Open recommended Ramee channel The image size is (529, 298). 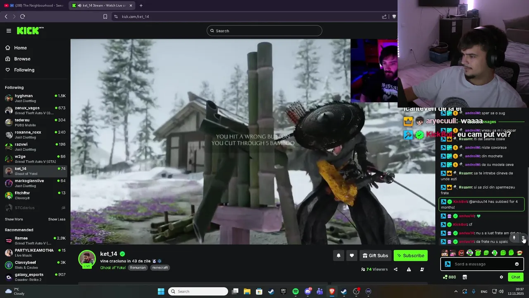(35, 240)
